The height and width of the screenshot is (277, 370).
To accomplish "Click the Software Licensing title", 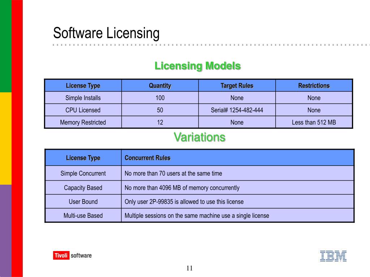I will [106, 33].
